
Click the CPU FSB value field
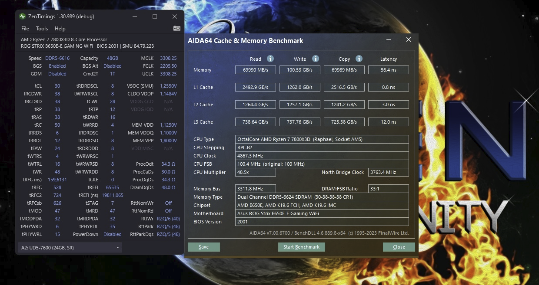[322, 164]
